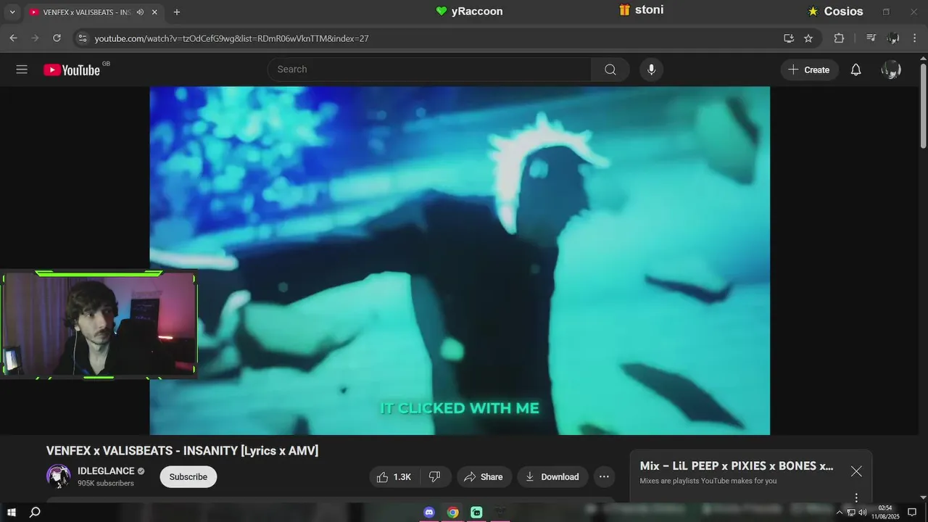Open the green app in taskbar
Screen dimensions: 928x522
pos(476,512)
